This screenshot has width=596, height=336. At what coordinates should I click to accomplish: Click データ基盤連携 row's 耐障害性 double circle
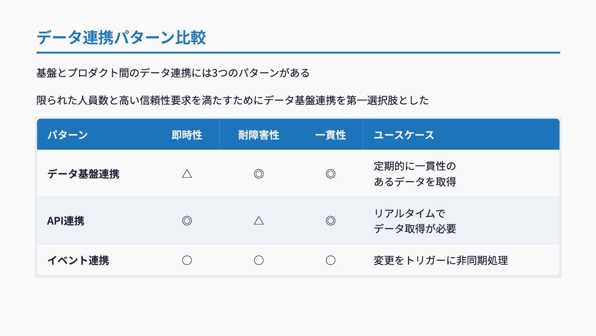pyautogui.click(x=259, y=174)
